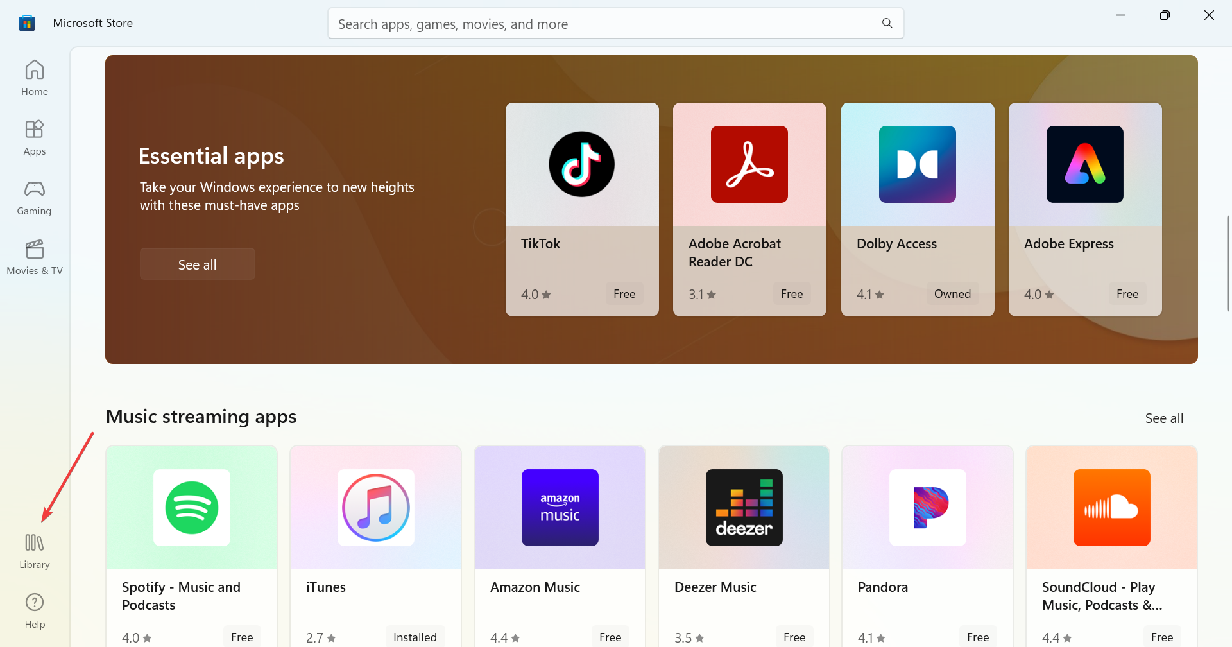The width and height of the screenshot is (1232, 647).
Task: Click the vertical scrollbar thumb
Action: point(1228,263)
